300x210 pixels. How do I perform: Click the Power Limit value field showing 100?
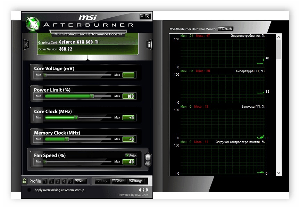(x=128, y=96)
